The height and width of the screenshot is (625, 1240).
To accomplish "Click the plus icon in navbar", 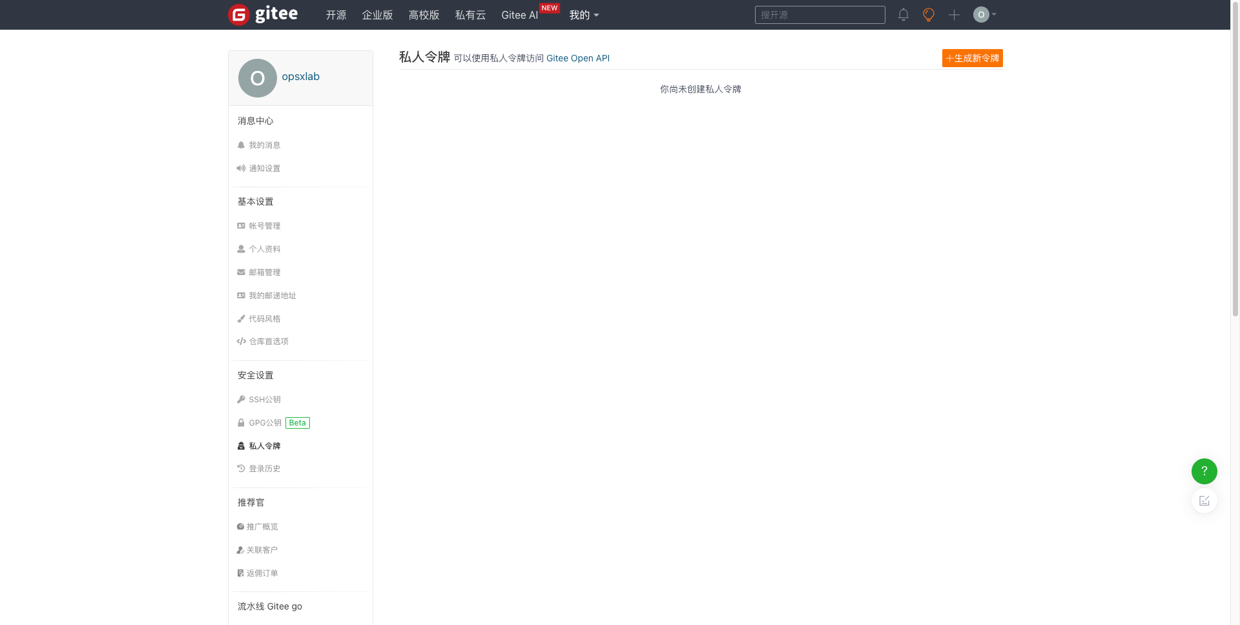I will pos(954,14).
